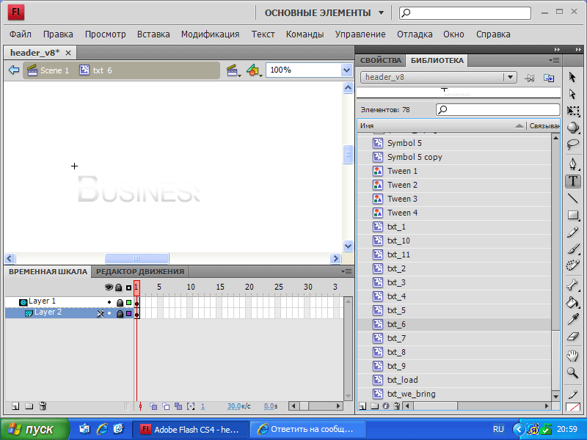
Task: Select the Eraser tool
Action: [x=572, y=337]
